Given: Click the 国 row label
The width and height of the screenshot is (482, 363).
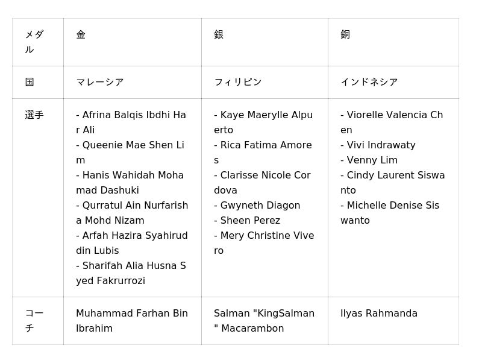Looking at the screenshot, I should [x=30, y=83].
